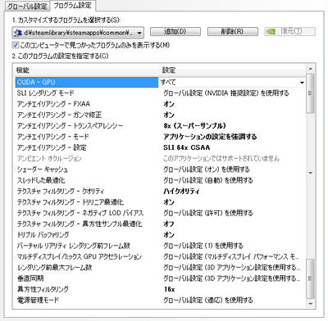Click the 8x (スーパーサンプル) setting value
Viewport: 328px width, 321px height.
(194, 126)
